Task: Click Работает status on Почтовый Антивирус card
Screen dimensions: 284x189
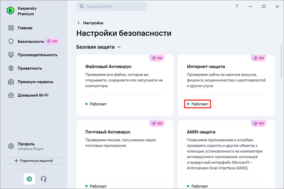Action: click(96, 186)
